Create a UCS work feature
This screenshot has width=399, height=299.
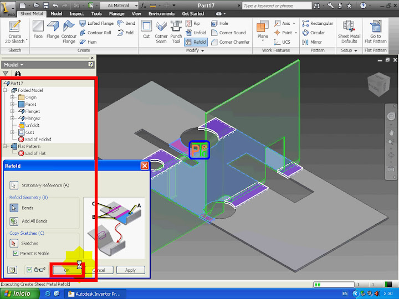[282, 42]
